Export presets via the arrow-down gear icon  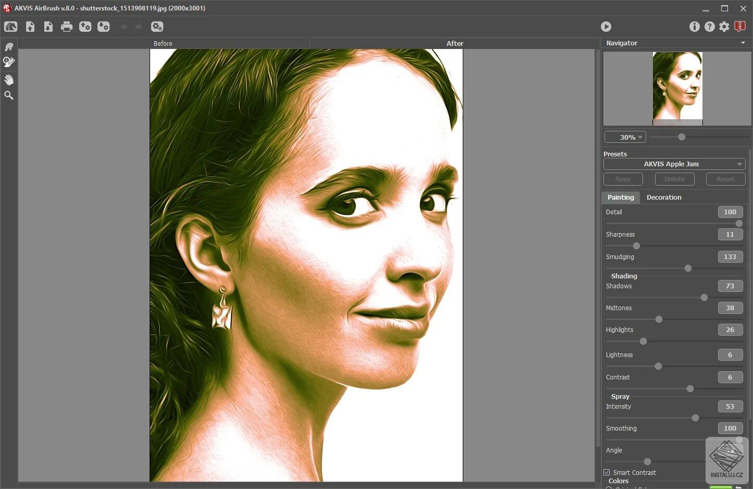point(103,26)
